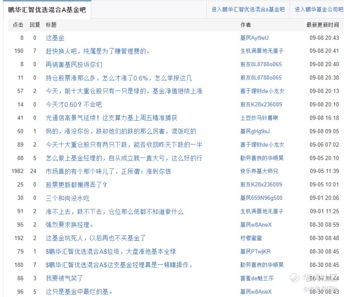
Task: View author profile 害羞de魅兰莎
Action: tap(257, 278)
